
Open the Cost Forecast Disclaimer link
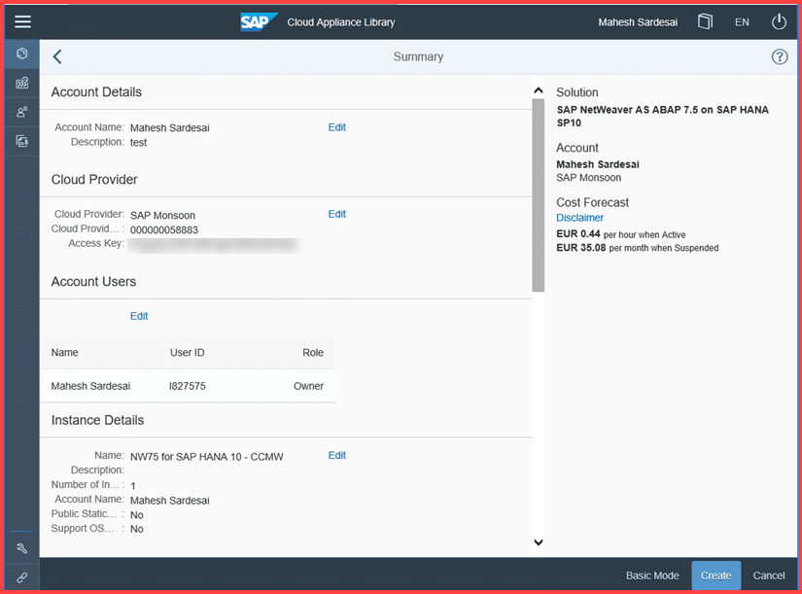(580, 218)
